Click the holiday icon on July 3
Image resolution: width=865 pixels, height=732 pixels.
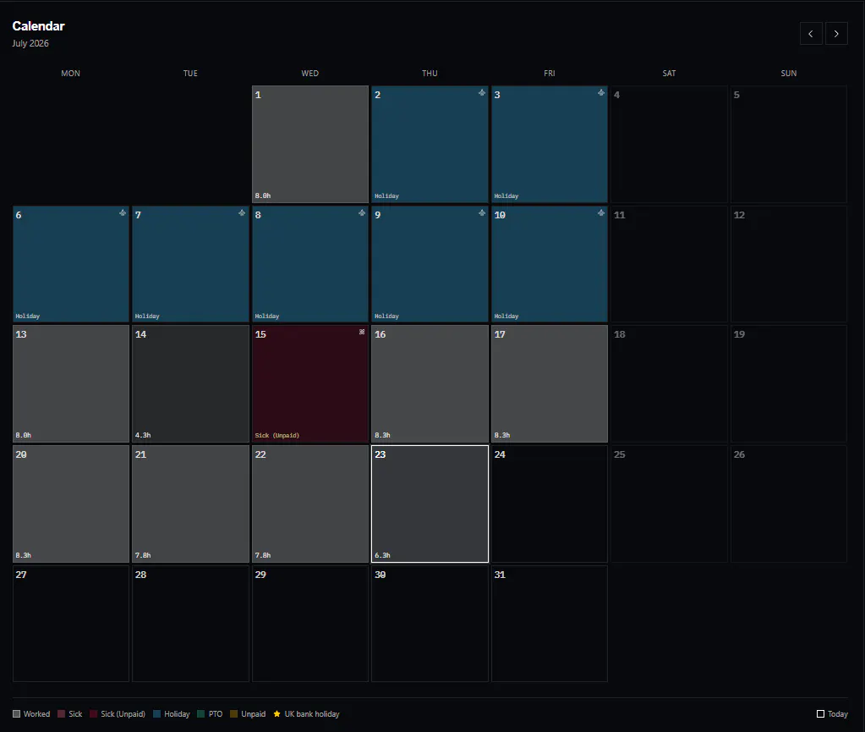[x=600, y=93]
